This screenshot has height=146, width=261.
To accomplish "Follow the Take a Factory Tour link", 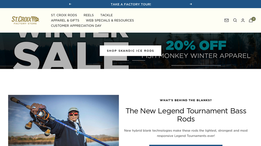I will [x=131, y=4].
